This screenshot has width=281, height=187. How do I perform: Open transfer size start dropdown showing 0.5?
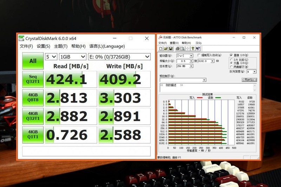pos(185,61)
